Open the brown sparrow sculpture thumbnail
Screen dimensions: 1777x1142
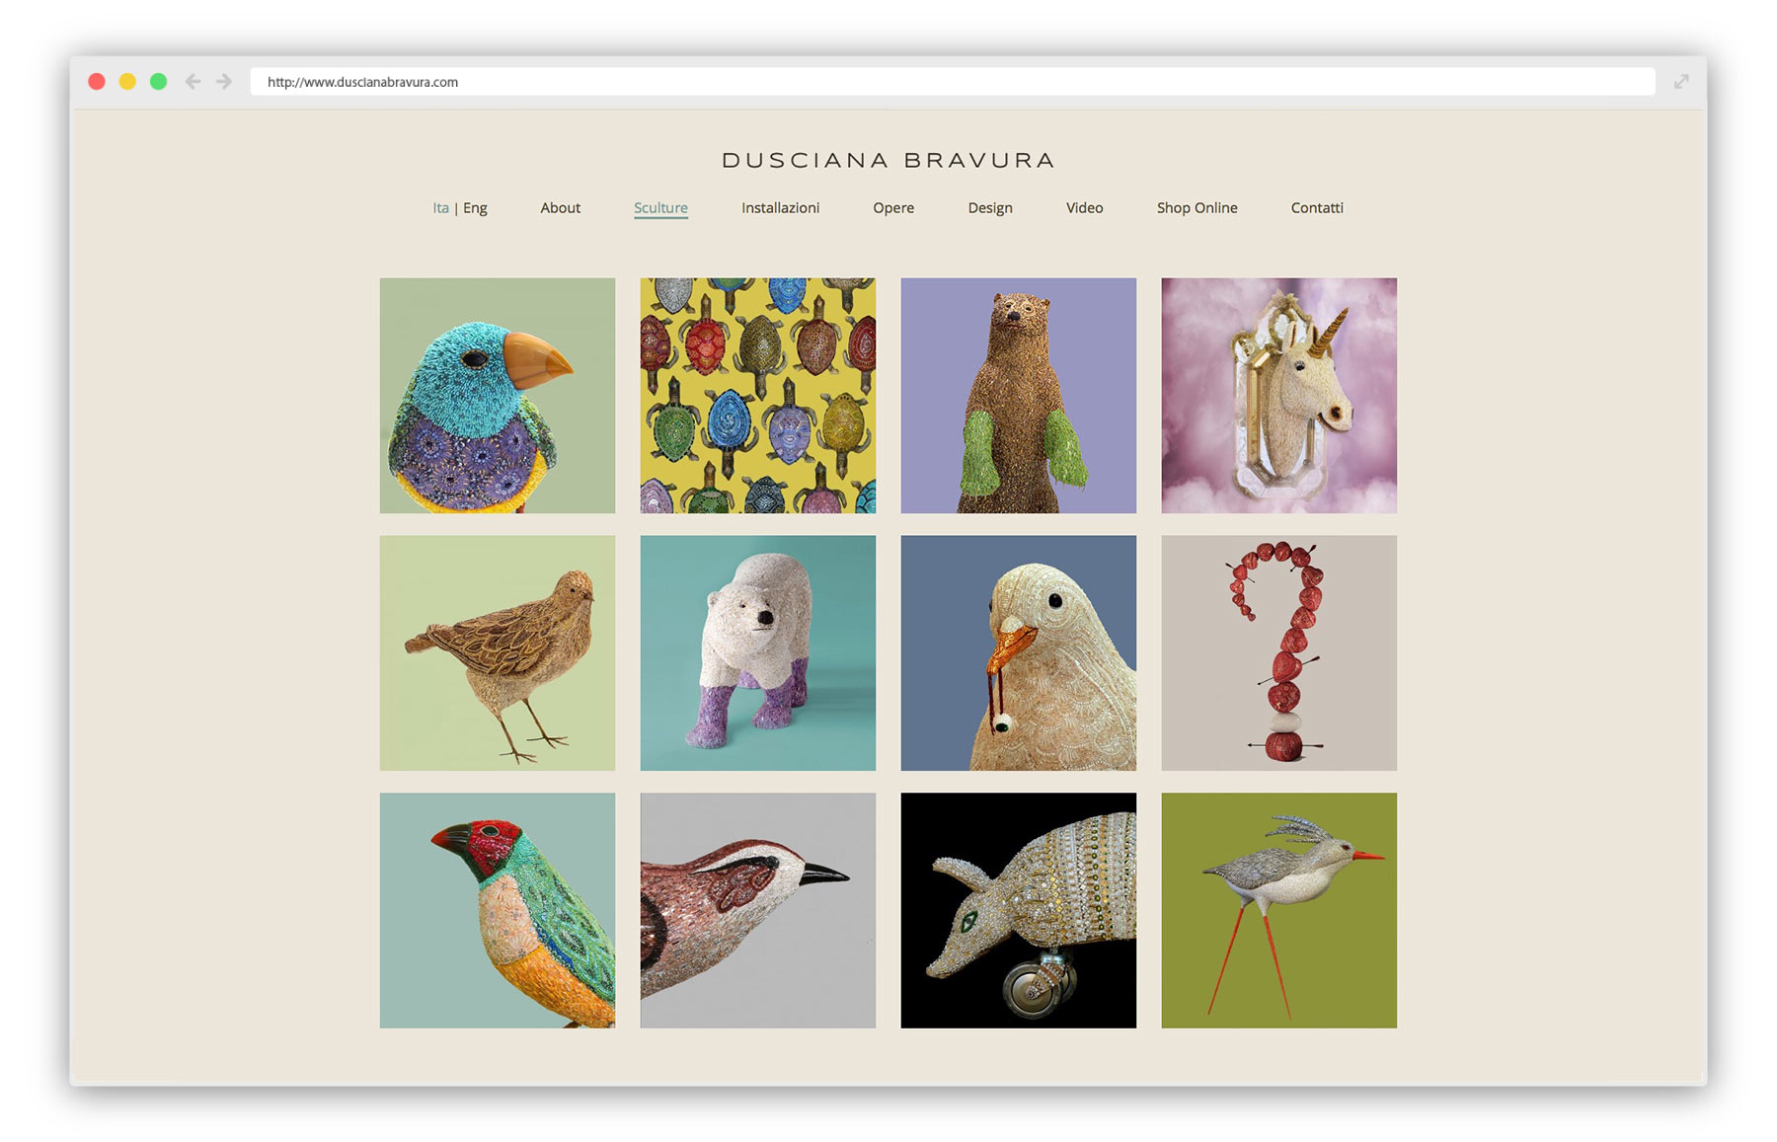[498, 653]
